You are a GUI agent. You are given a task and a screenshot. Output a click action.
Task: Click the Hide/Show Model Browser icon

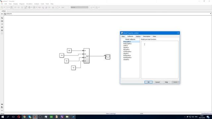(x=2, y=110)
